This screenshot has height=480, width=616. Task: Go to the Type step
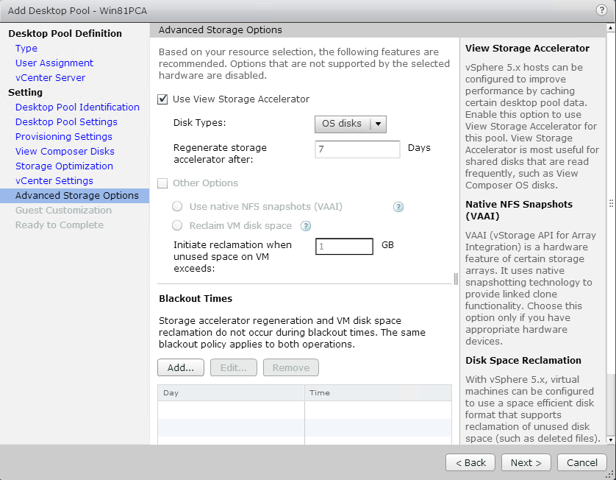coord(26,49)
